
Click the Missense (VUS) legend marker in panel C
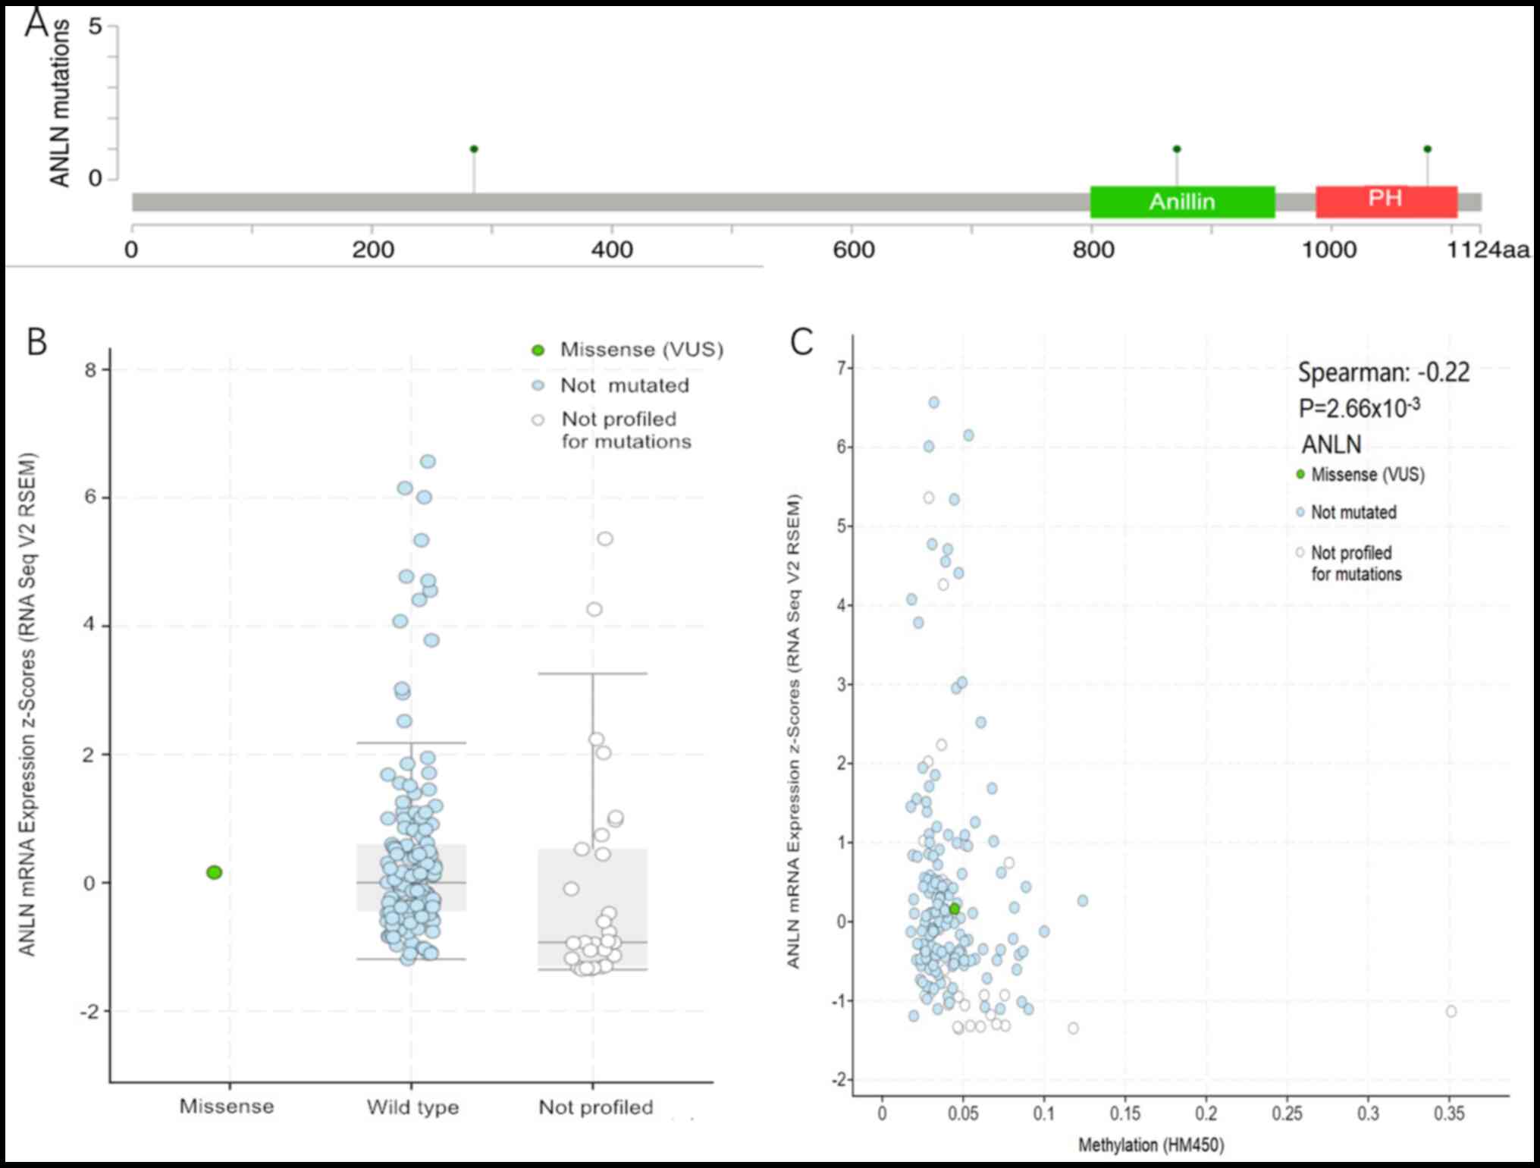1301,474
